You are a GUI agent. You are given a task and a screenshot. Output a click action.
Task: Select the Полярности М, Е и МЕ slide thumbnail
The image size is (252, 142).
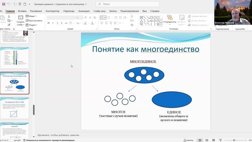[x=15, y=108]
